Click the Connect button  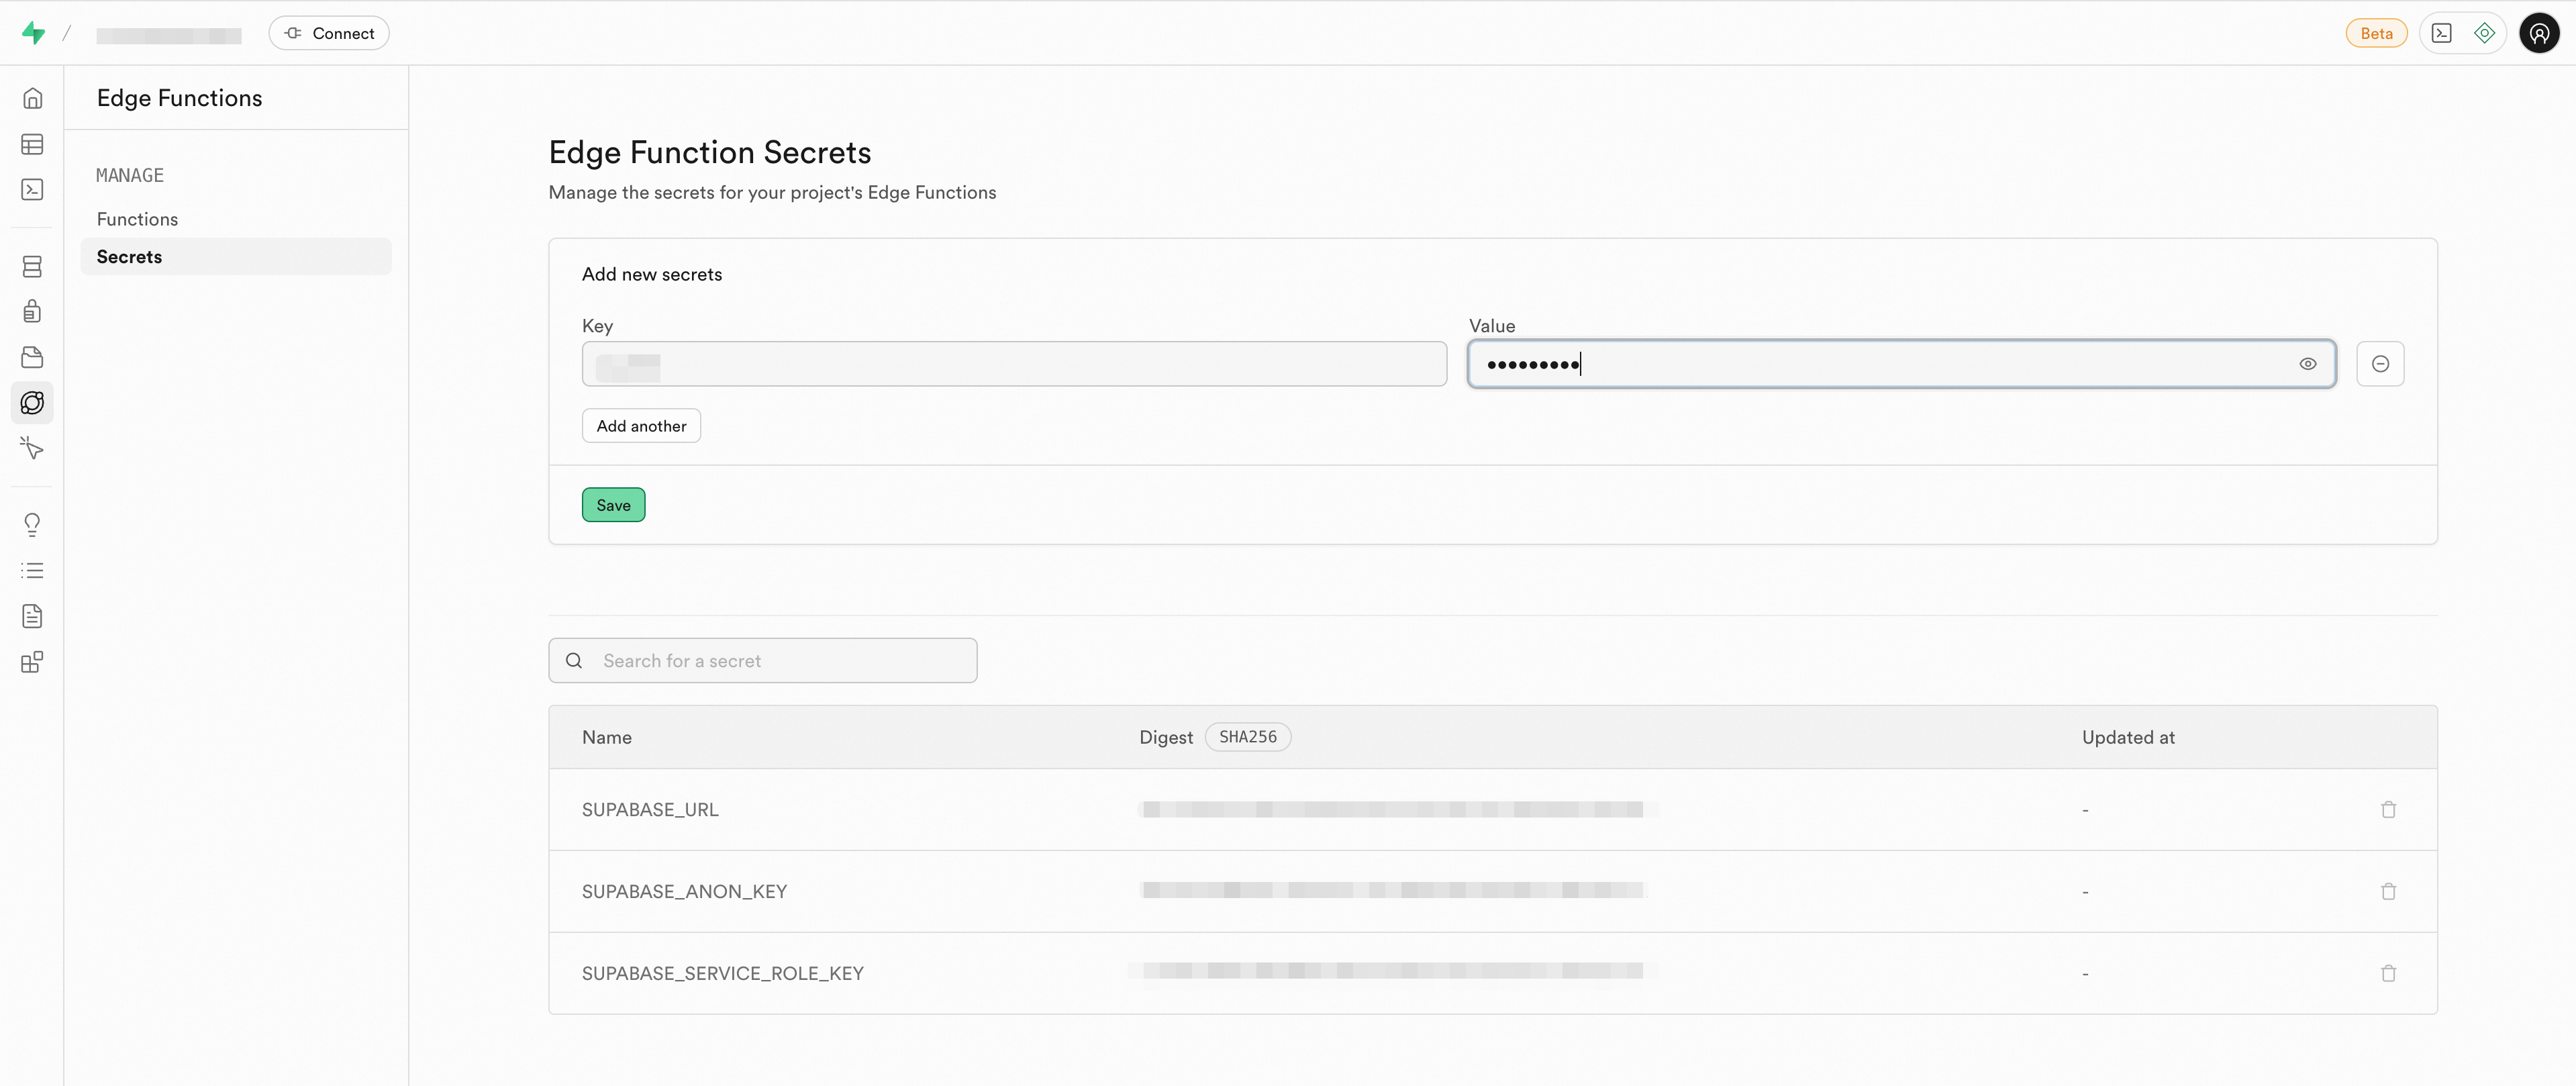tap(329, 33)
